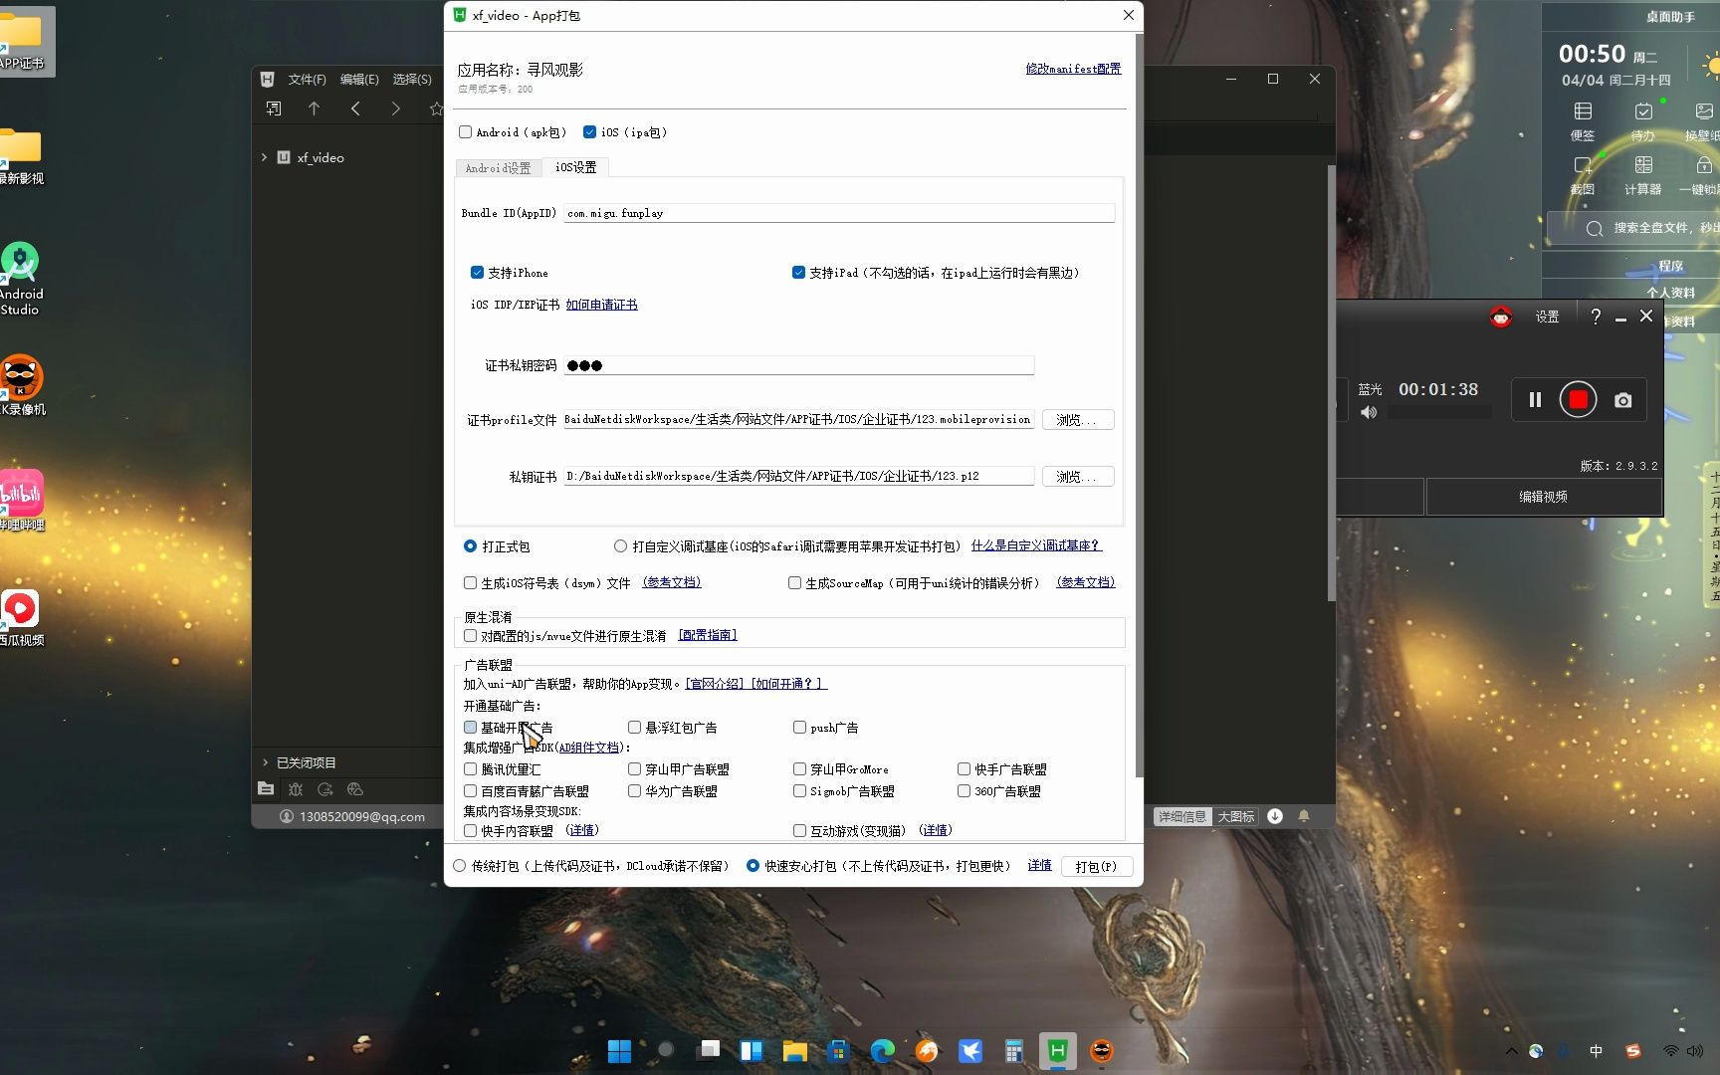Image resolution: width=1720 pixels, height=1075 pixels.
Task: Toggle 支持iPad checkbox
Action: coord(798,272)
